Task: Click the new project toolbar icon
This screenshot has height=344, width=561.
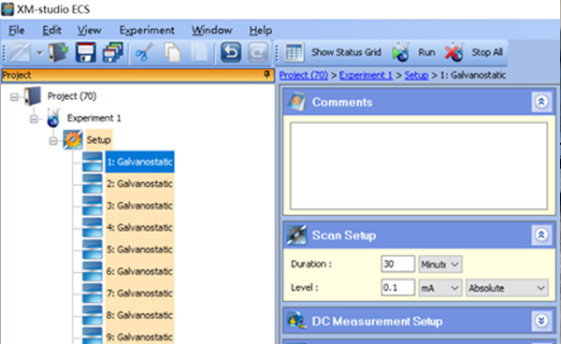Action: tap(20, 52)
